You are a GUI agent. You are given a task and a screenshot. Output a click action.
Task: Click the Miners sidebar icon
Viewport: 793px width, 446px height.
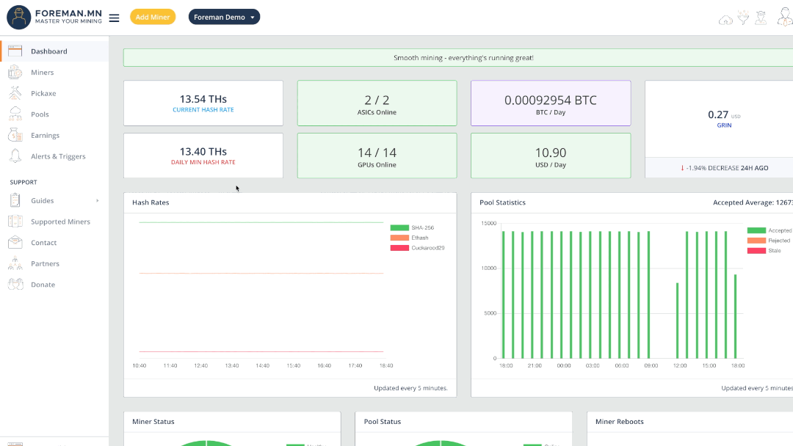click(x=15, y=72)
